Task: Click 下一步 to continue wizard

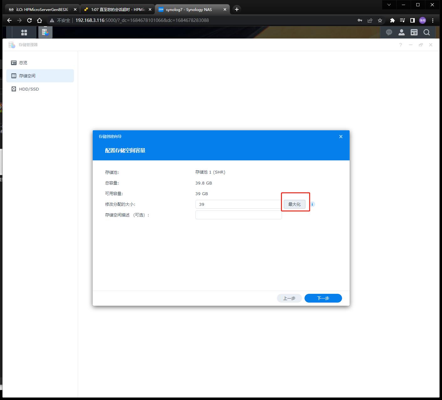Action: click(323, 298)
